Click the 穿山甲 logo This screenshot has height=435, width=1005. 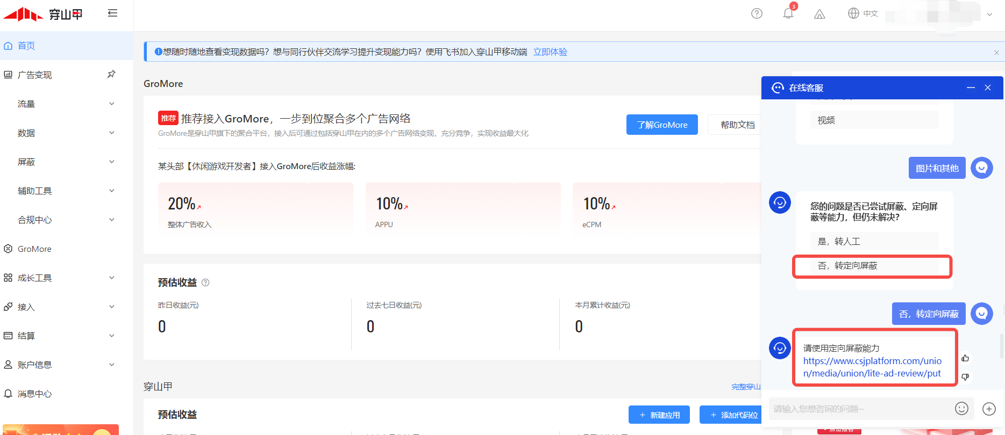point(43,14)
